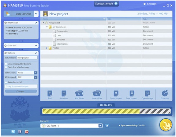This screenshot has height=137, width=176.
Task: Click the Presentation row size 100 MB
Action: (111, 31)
